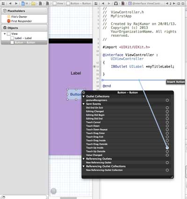
Task: Go back in the Interface Builder jump bar
Action: (x=10, y=3)
